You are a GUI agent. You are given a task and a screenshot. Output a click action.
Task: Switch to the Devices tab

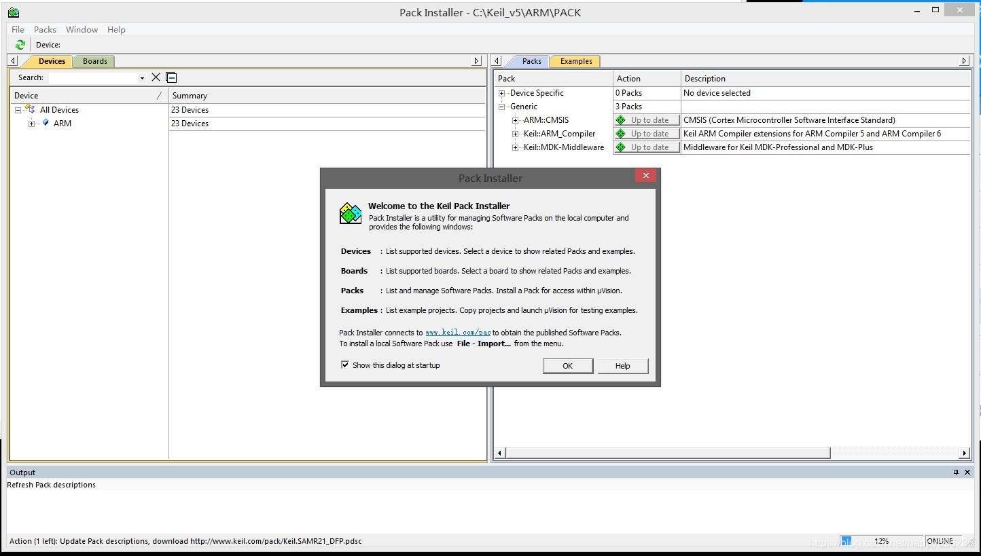pyautogui.click(x=52, y=61)
